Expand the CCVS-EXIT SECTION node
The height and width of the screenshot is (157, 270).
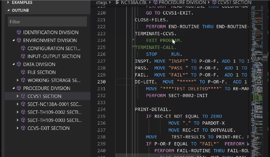(18, 128)
